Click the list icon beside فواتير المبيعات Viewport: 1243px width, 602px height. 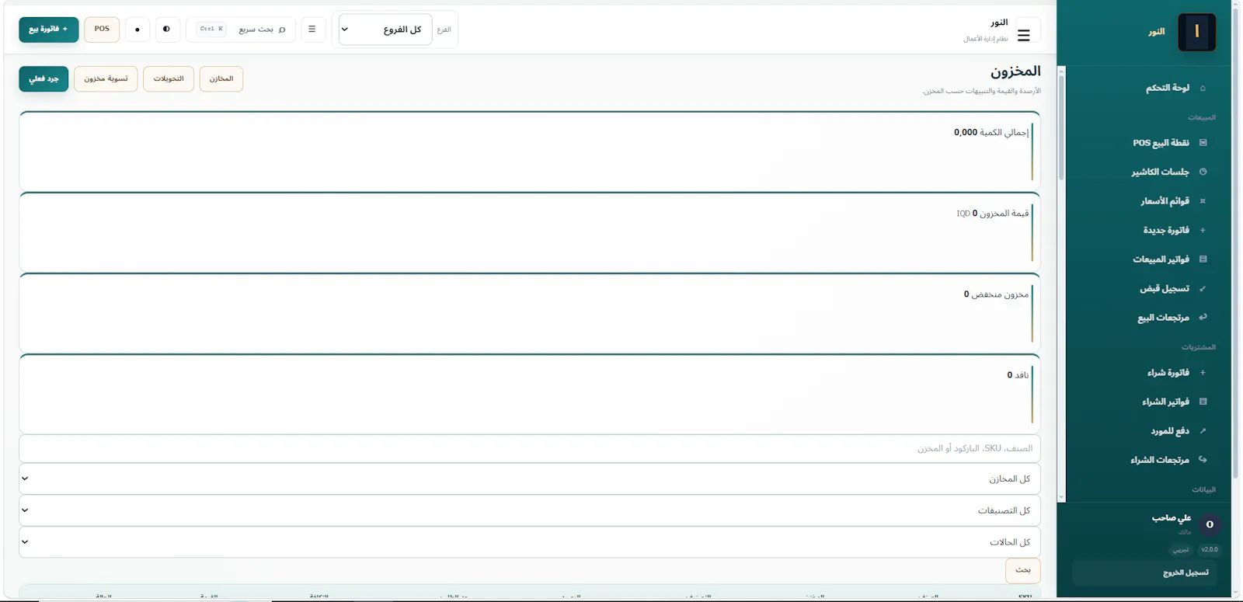click(x=1203, y=259)
